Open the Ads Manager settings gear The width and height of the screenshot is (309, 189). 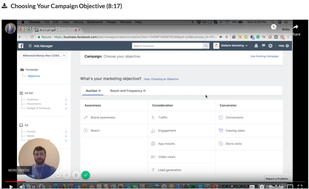click(x=270, y=46)
